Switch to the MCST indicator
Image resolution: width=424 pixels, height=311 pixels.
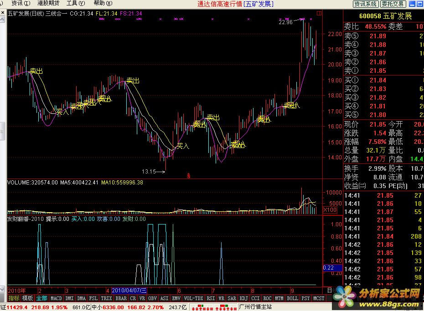coord(319,298)
